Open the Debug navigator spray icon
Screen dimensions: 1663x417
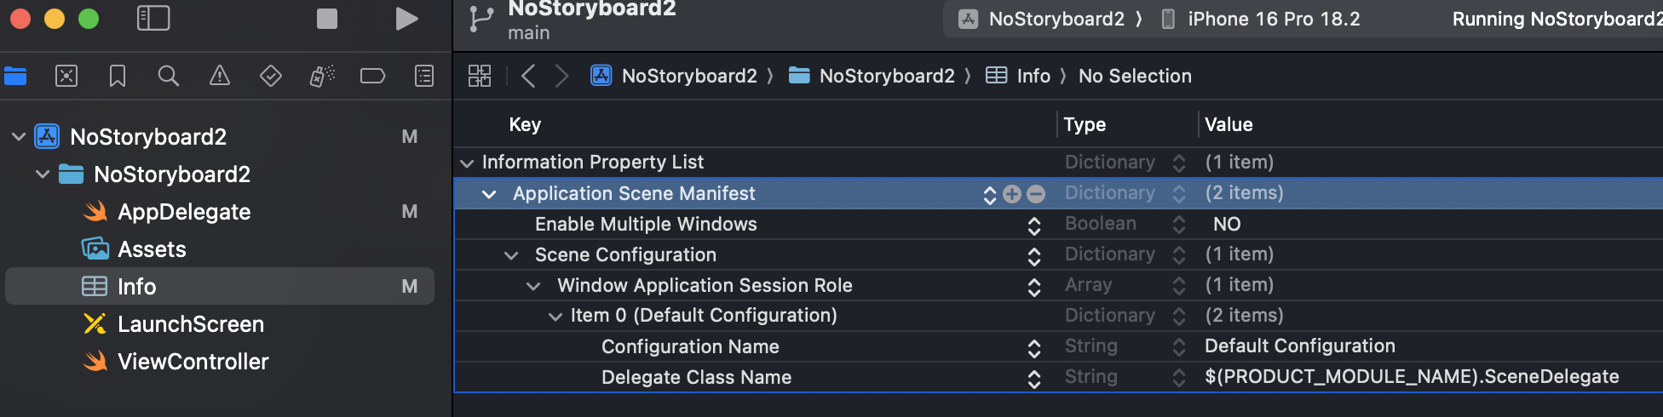[322, 76]
